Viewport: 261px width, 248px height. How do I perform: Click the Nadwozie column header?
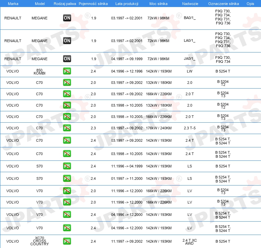[190, 4]
